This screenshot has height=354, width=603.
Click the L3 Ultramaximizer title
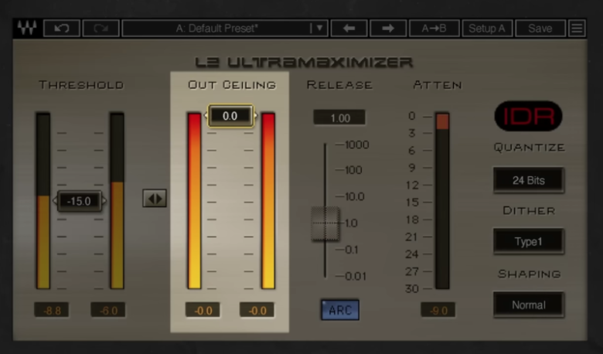[304, 63]
